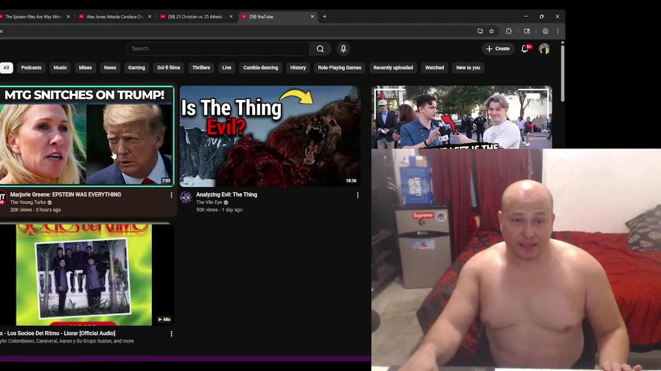Open more options for Los Socios mix
The image size is (661, 371).
point(171,333)
